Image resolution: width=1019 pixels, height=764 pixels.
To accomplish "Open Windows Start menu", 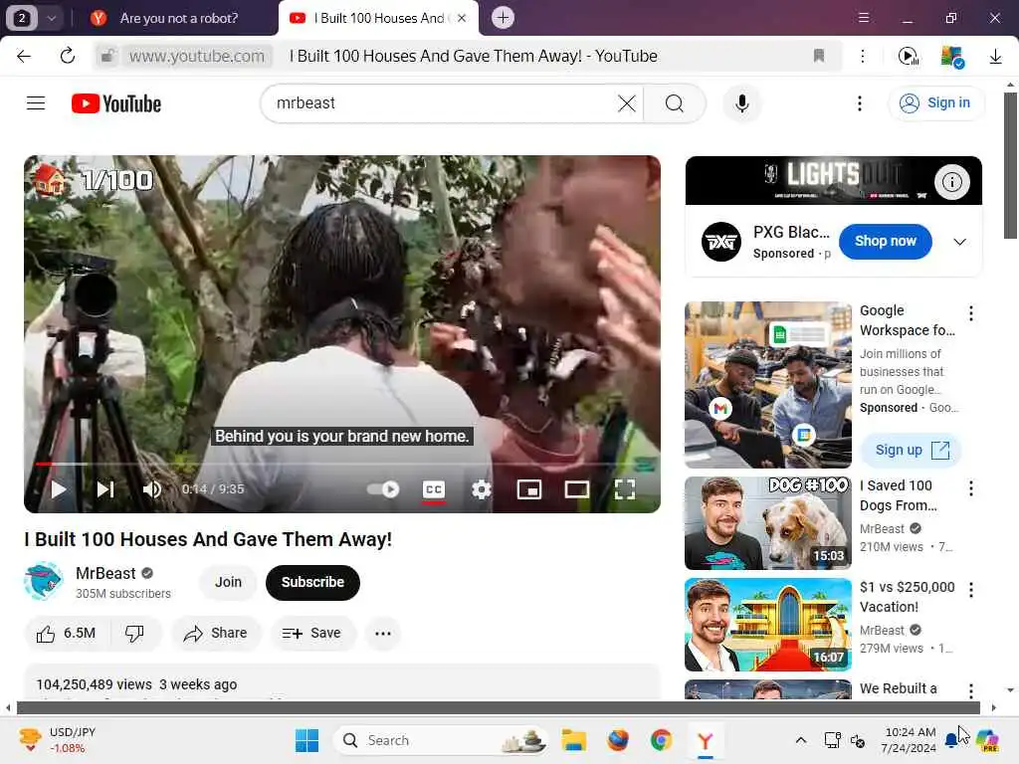I will (306, 740).
